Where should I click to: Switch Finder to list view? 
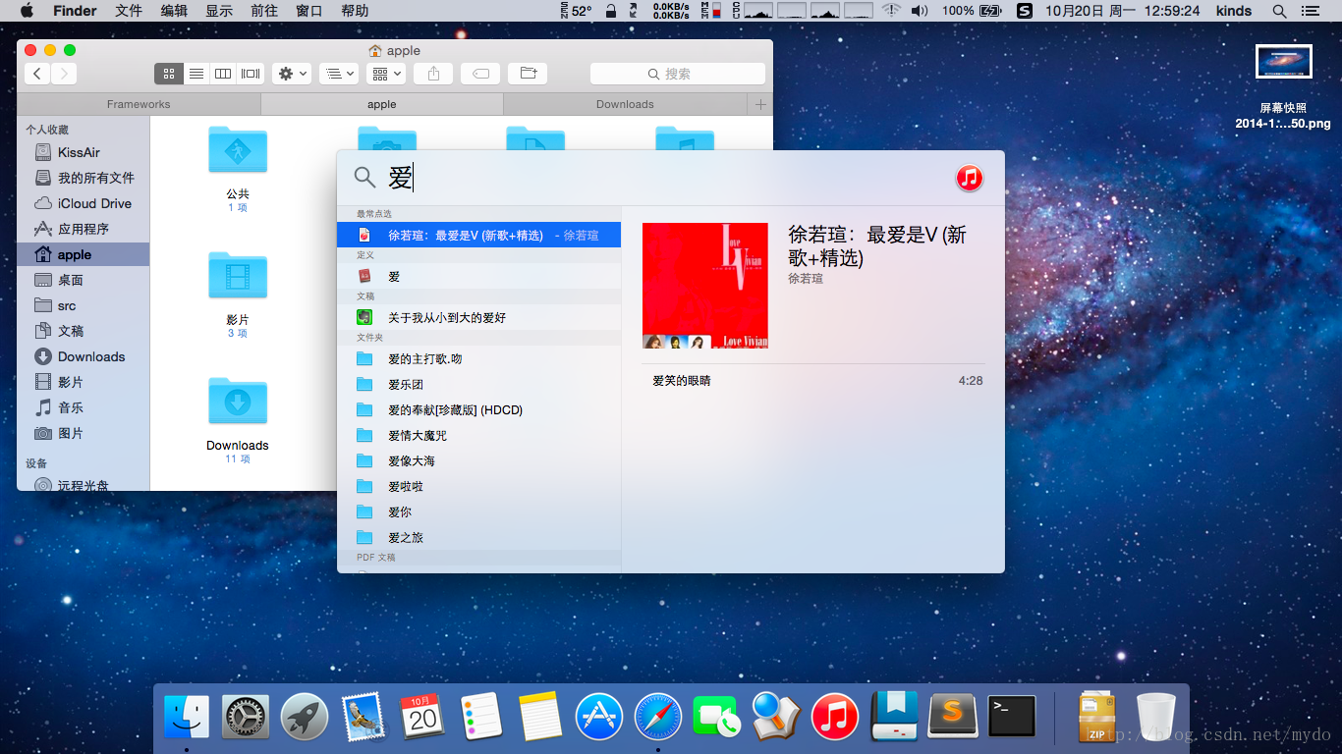196,74
